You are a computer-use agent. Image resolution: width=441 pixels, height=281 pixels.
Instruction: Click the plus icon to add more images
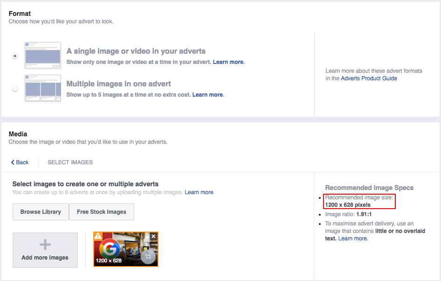[45, 245]
